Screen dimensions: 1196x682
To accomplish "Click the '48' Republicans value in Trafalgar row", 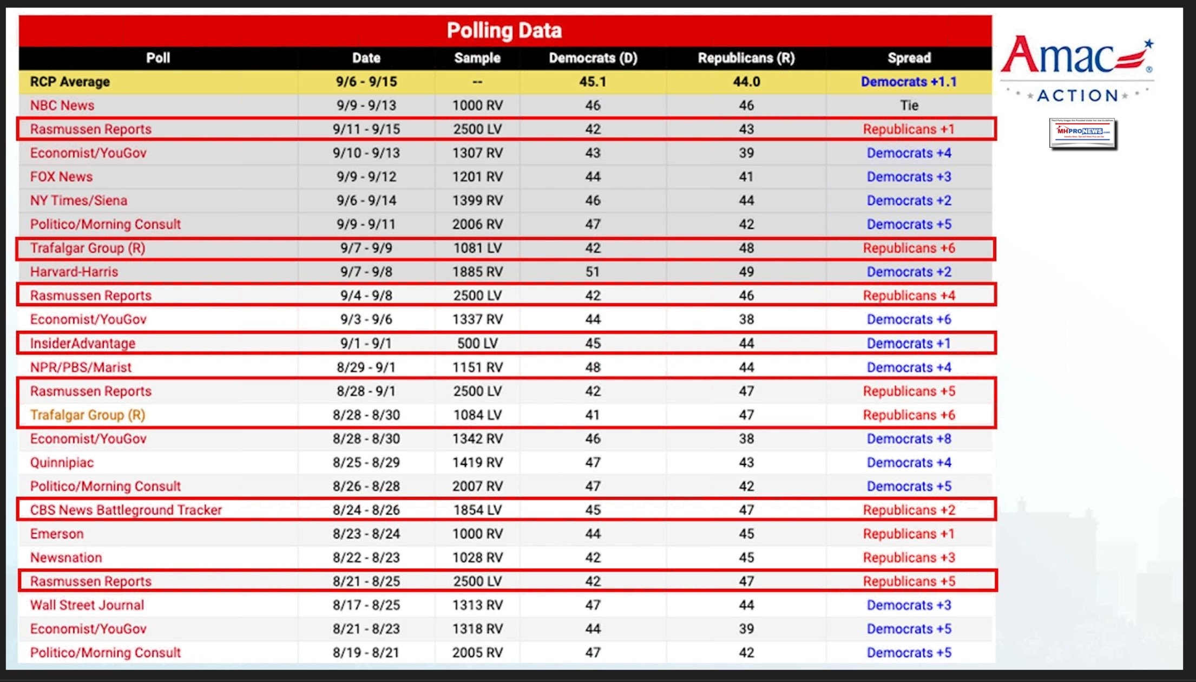I will click(746, 248).
